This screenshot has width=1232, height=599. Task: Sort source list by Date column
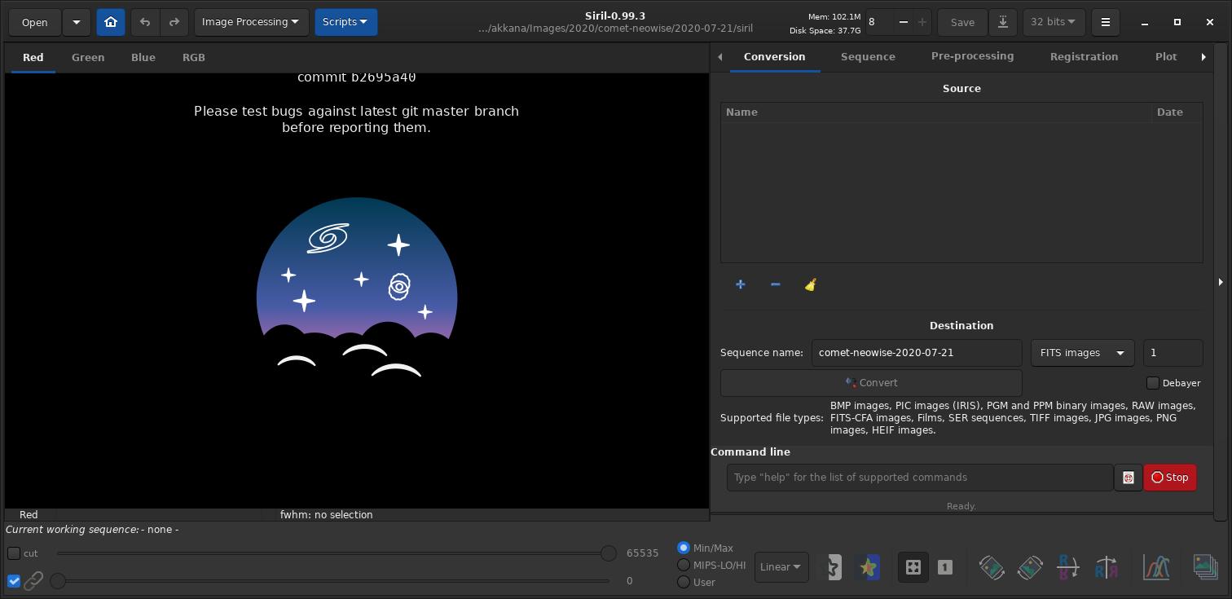(x=1177, y=112)
